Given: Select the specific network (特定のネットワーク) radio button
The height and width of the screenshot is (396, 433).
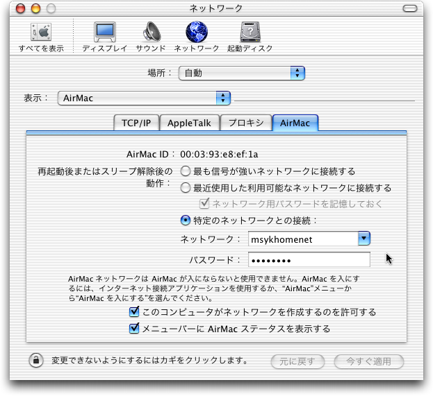Looking at the screenshot, I should click(186, 221).
